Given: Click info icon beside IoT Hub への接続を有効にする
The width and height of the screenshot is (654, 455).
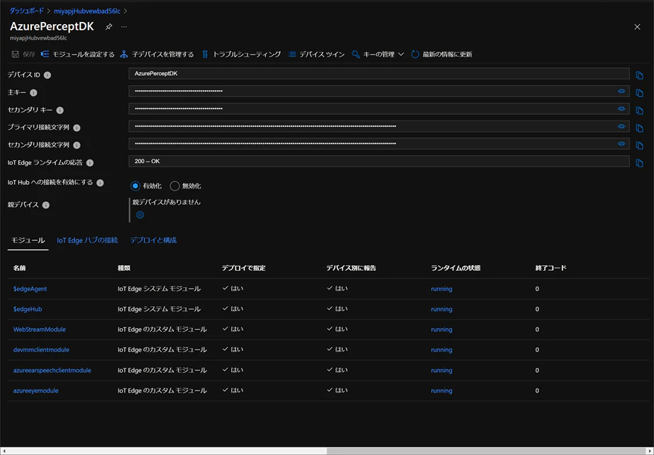Looking at the screenshot, I should 100,183.
